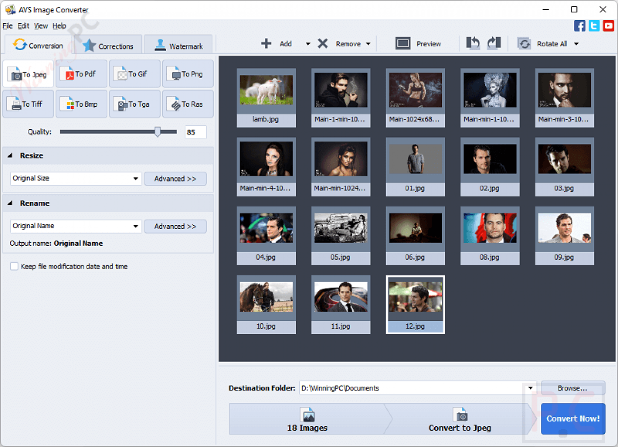Click Browse for destination folder

click(x=573, y=388)
